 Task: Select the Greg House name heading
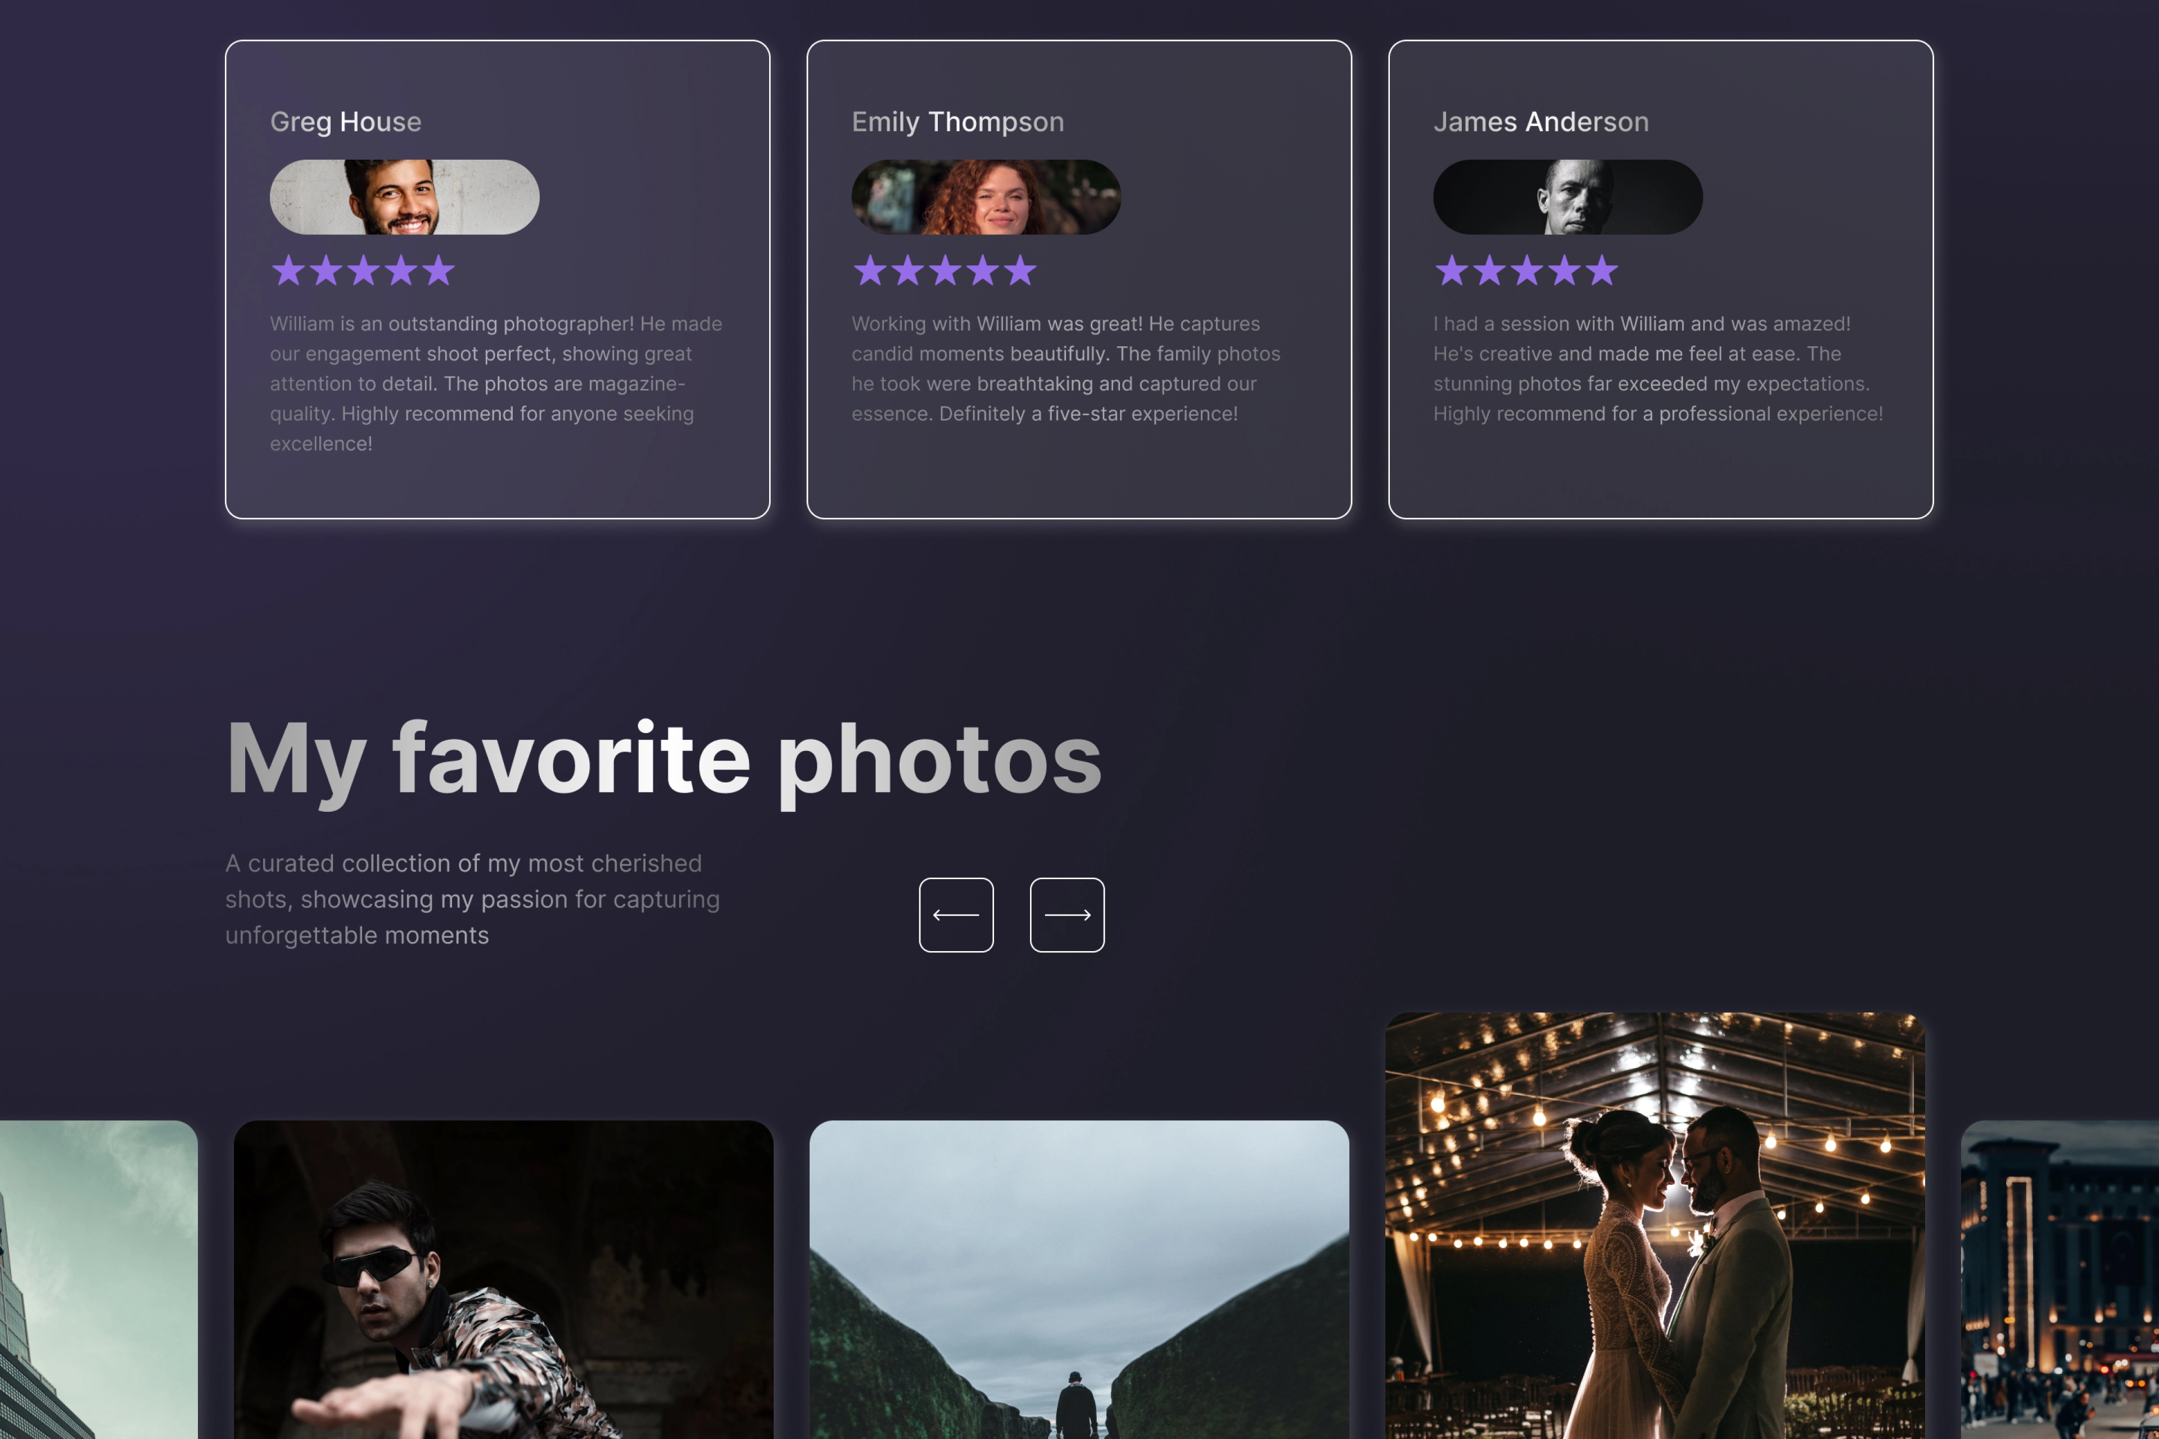[x=346, y=121]
